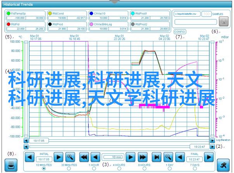
Task: Click the ChVacBrtnLog series label
Action: click(x=103, y=24)
